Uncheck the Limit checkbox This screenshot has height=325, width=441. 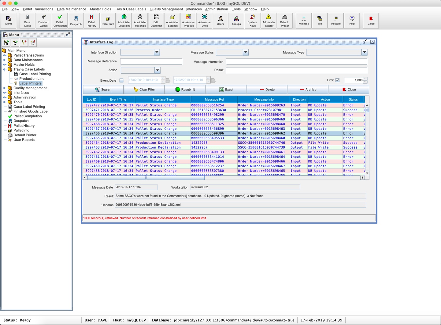pyautogui.click(x=337, y=80)
